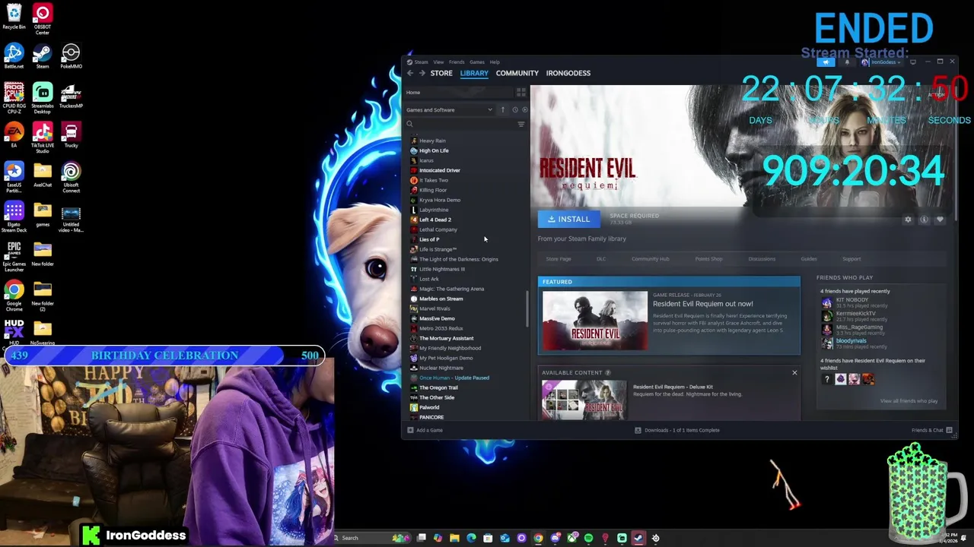Go to COMMUNITY tab
Viewport: 974px width, 547px height.
(517, 73)
